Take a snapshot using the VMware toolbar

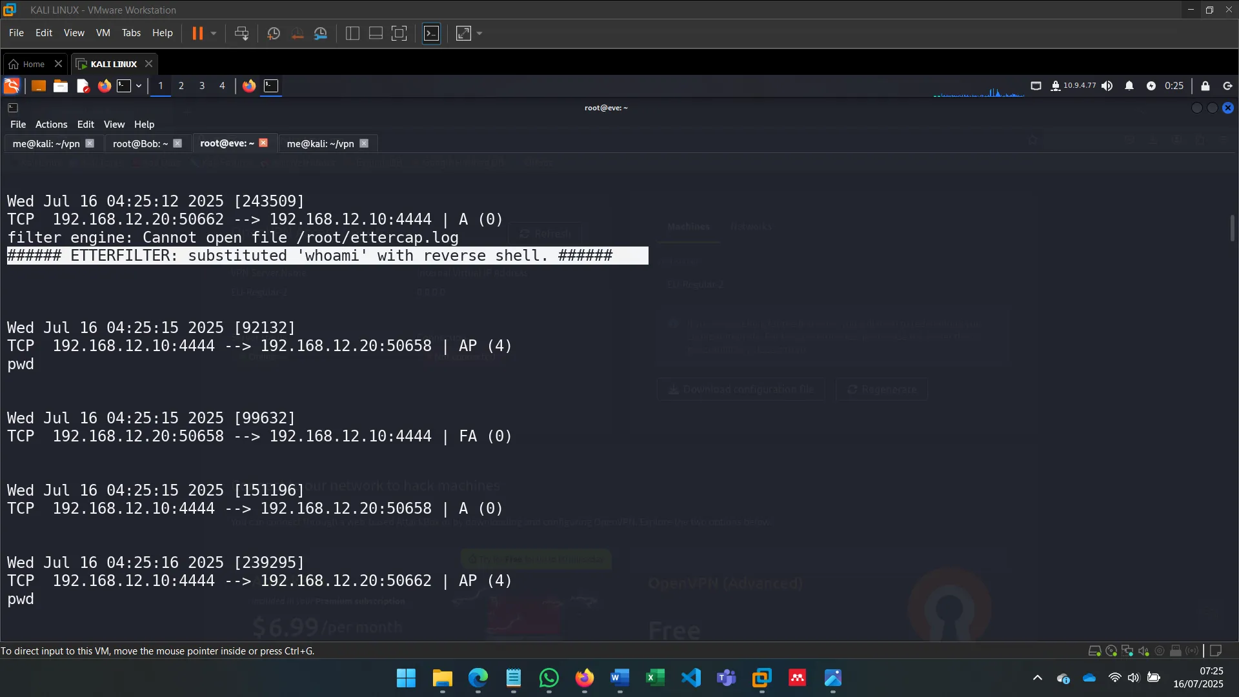coord(273,33)
